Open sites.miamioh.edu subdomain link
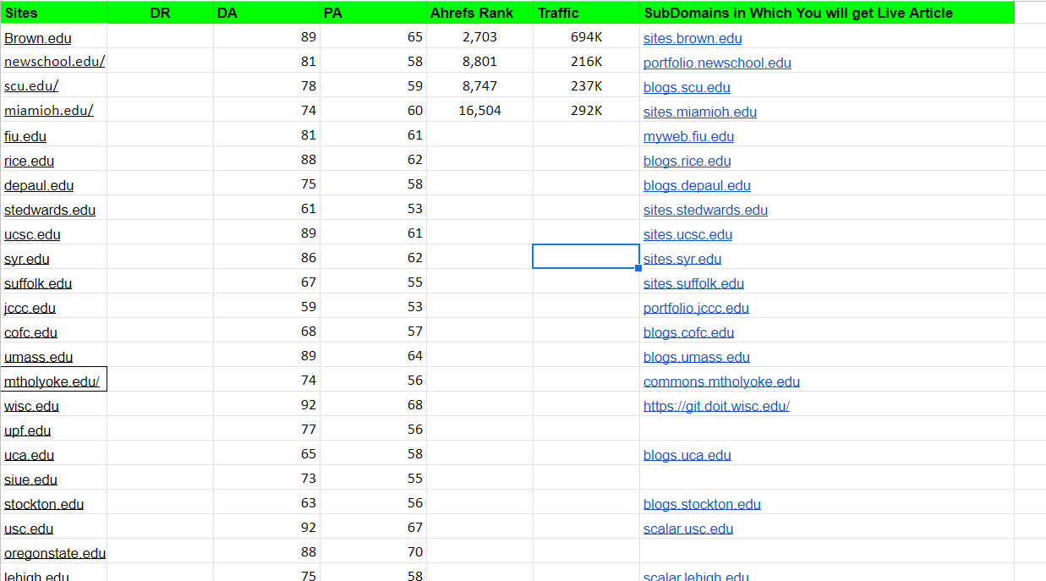 [x=700, y=112]
